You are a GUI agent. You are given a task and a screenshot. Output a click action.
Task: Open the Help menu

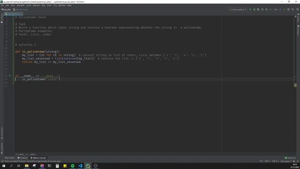69,6
